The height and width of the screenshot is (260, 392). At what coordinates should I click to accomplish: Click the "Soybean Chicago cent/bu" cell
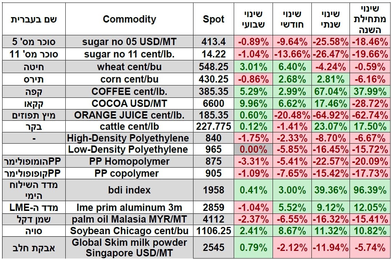pos(129,231)
